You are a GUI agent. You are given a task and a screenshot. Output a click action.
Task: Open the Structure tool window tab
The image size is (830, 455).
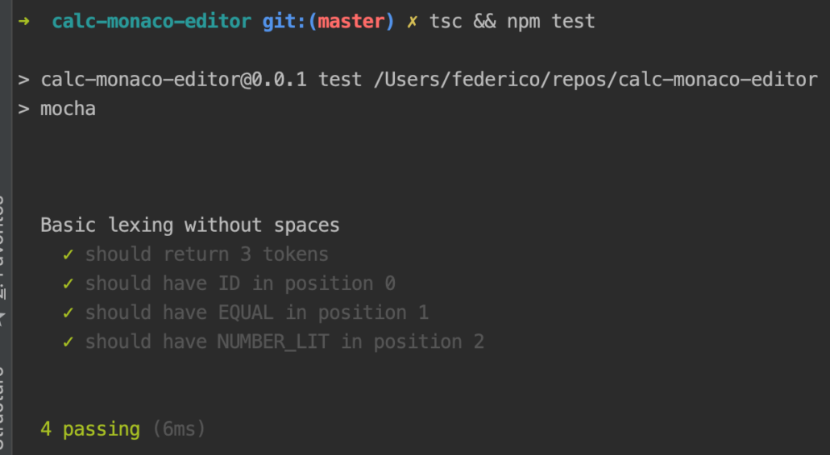(x=4, y=411)
